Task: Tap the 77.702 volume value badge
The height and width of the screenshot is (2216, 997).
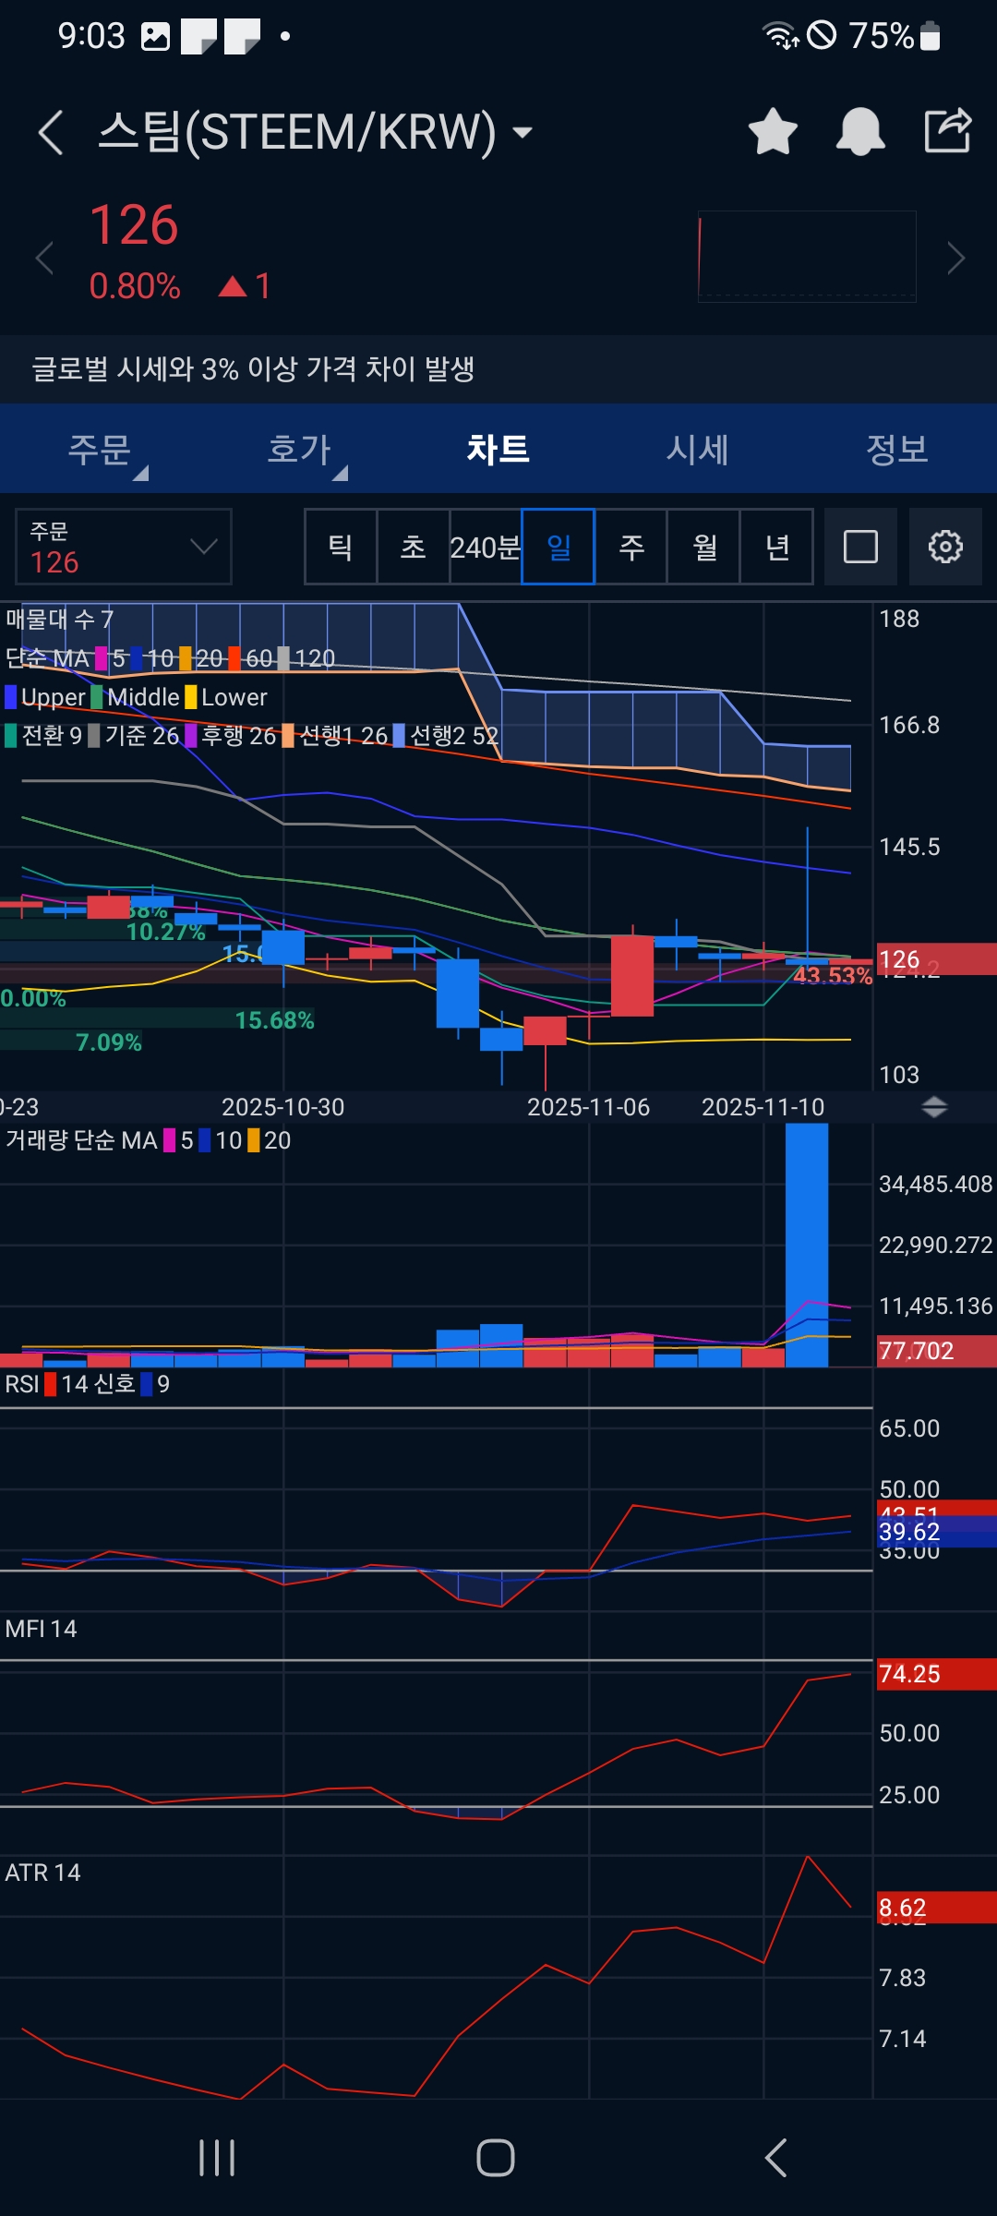Action: tap(936, 1351)
